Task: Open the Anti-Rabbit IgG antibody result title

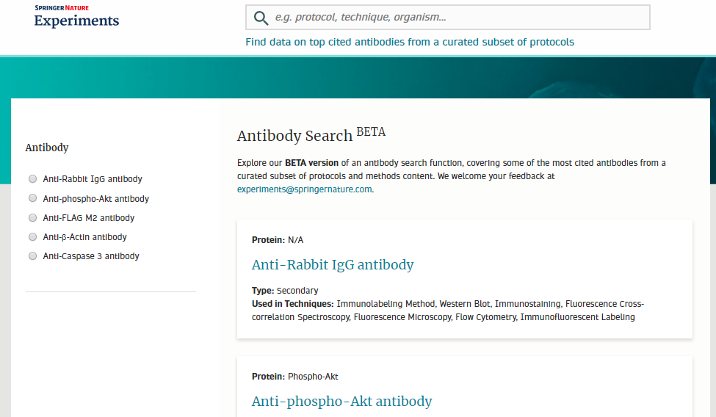Action: pyautogui.click(x=333, y=265)
